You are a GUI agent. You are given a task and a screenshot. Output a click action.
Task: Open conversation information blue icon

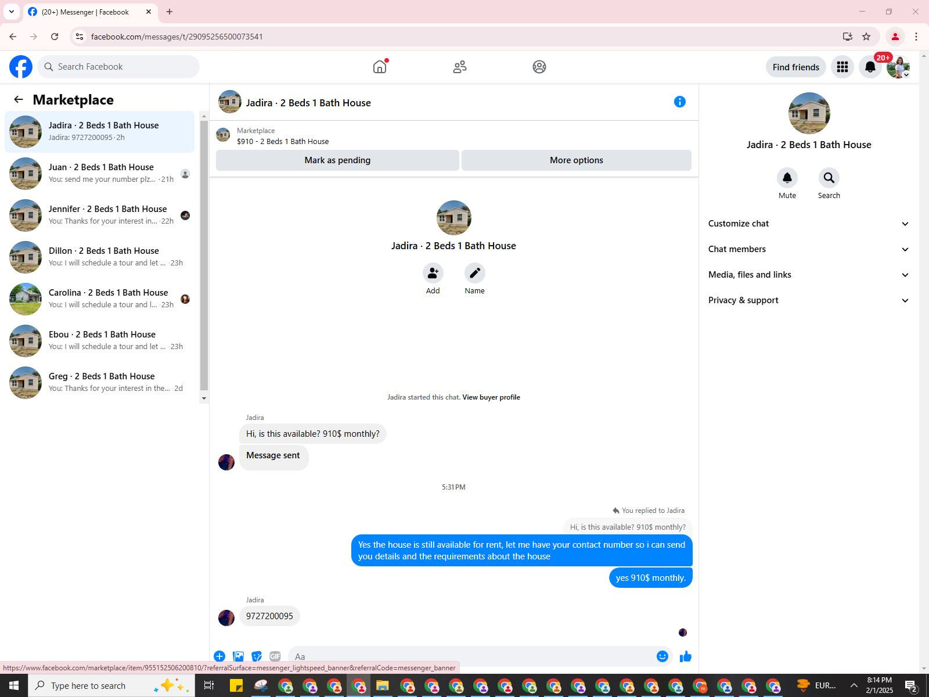coord(680,102)
